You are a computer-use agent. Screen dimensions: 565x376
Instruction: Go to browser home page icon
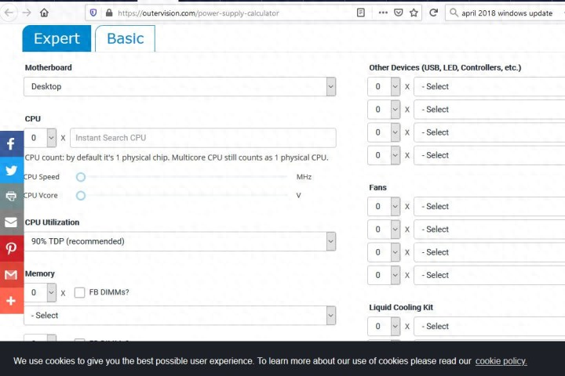44,13
